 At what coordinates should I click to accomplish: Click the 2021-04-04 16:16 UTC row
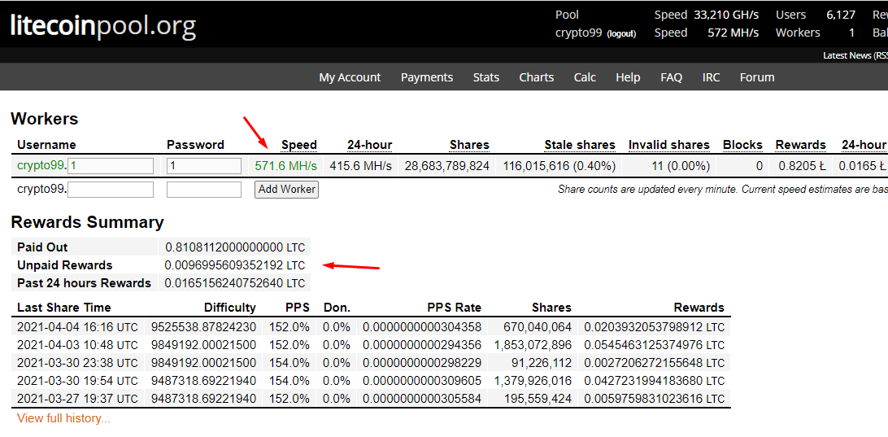tap(371, 327)
